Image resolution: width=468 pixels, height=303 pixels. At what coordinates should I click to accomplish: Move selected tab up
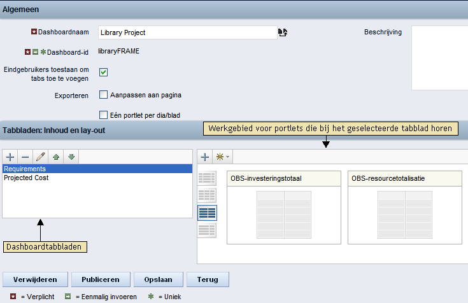tap(56, 157)
